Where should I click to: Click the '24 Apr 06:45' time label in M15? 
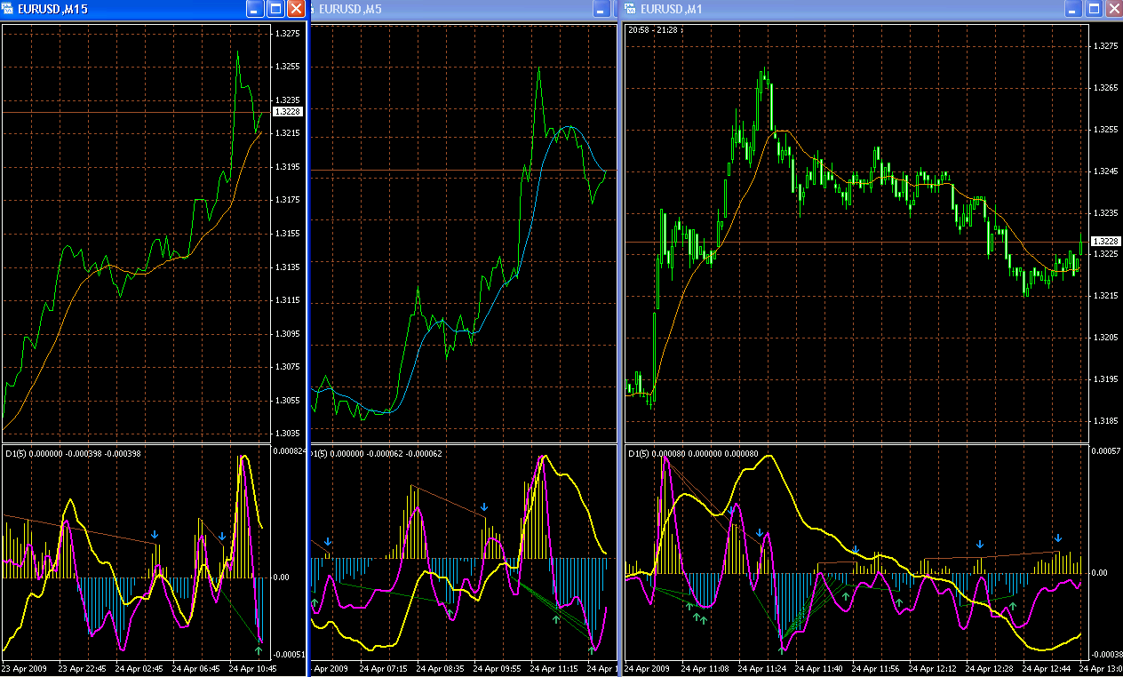click(196, 668)
